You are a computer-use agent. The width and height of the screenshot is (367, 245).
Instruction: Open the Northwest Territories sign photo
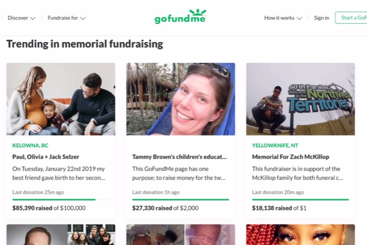301,99
